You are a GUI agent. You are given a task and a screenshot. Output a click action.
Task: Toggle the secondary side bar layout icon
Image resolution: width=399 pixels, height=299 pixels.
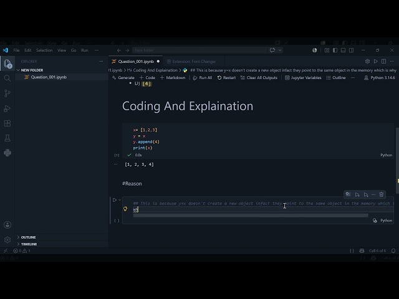pyautogui.click(x=352, y=50)
